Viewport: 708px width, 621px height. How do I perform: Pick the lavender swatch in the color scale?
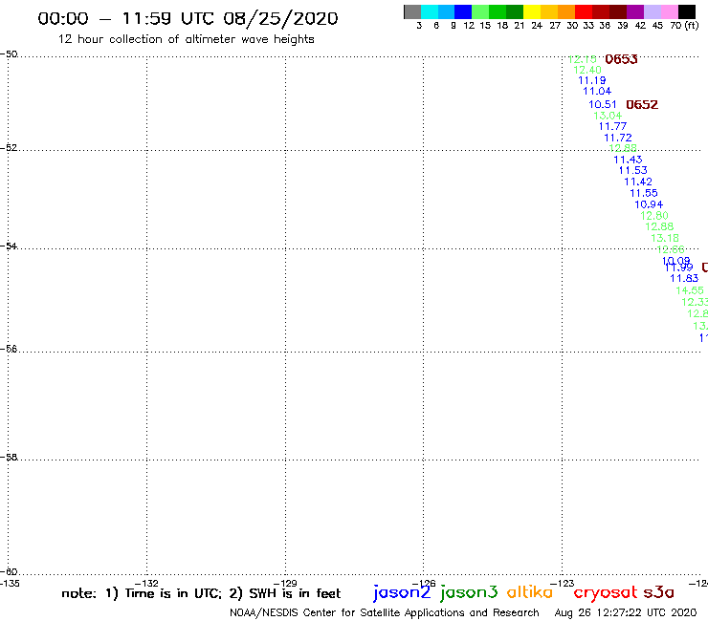click(x=653, y=11)
